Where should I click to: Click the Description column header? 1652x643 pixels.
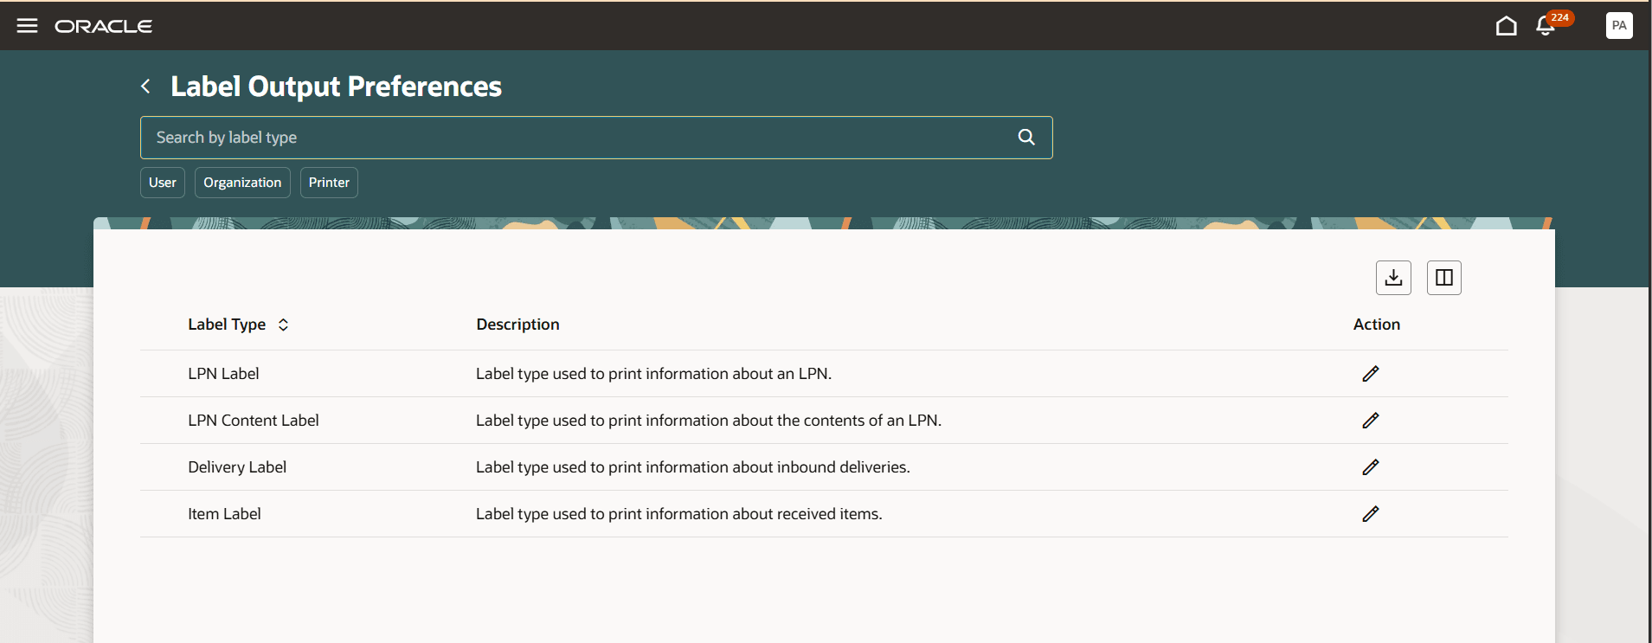click(x=517, y=325)
